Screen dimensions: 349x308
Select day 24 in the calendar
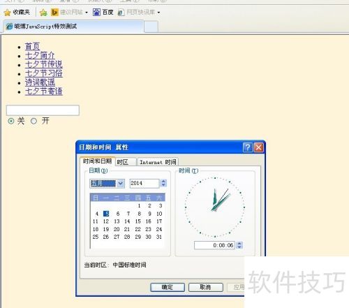click(159, 229)
